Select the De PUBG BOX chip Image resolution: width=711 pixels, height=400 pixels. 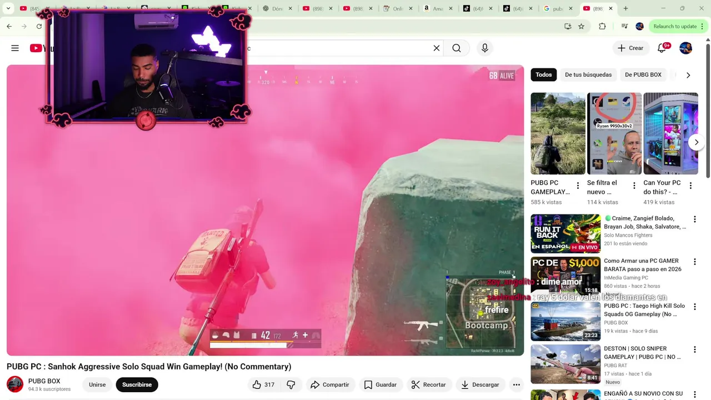(643, 74)
